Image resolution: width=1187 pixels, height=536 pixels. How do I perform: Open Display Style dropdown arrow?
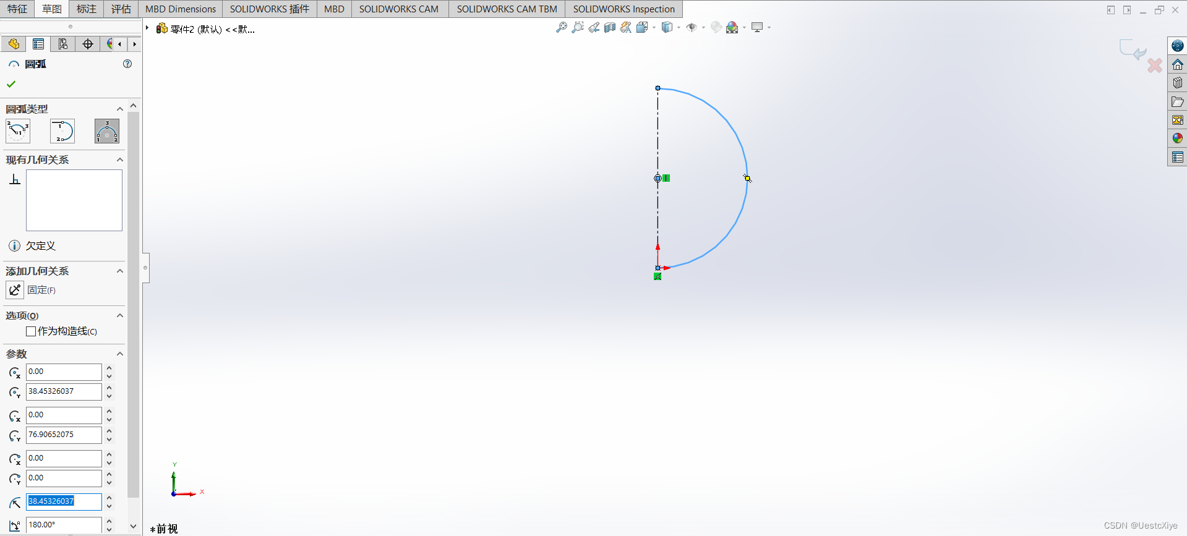(x=679, y=27)
